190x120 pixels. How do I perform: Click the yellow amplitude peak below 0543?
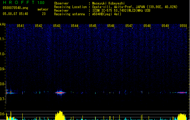[x=60, y=115]
